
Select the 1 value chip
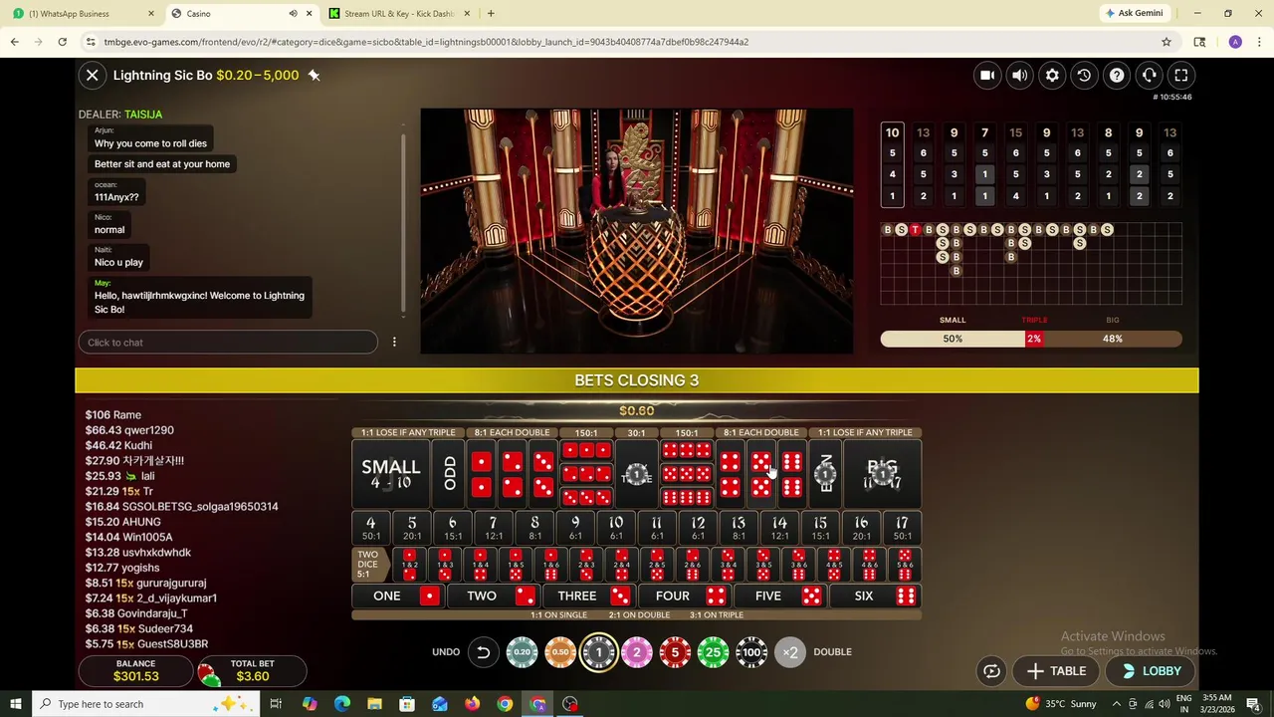point(598,652)
